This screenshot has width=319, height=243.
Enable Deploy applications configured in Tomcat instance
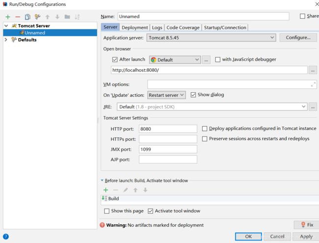[x=205, y=129]
